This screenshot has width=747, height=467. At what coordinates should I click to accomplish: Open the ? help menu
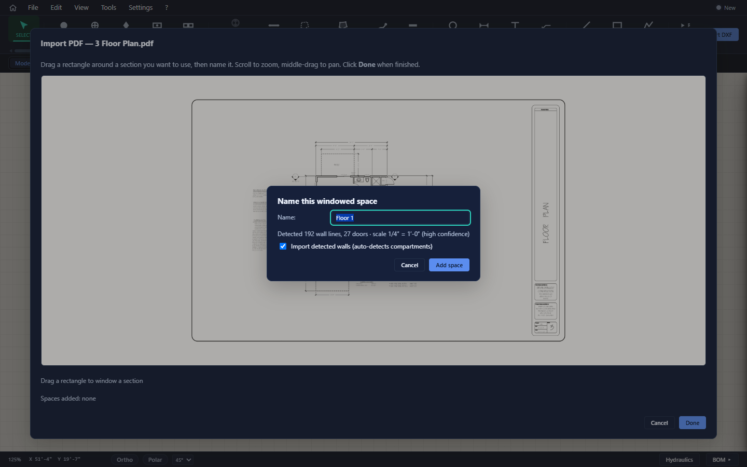(x=167, y=8)
